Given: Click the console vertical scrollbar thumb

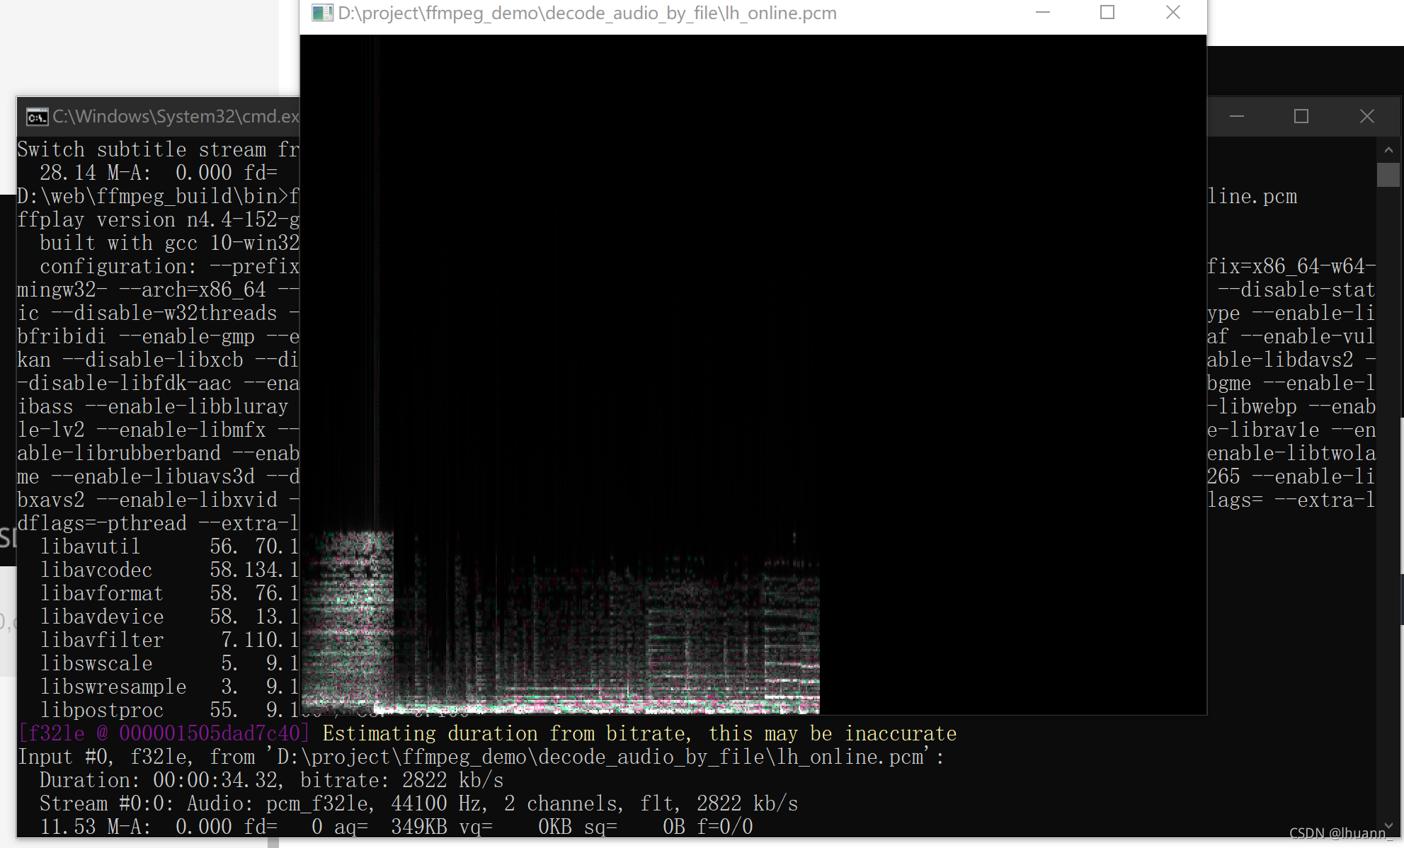Looking at the screenshot, I should tap(1388, 174).
